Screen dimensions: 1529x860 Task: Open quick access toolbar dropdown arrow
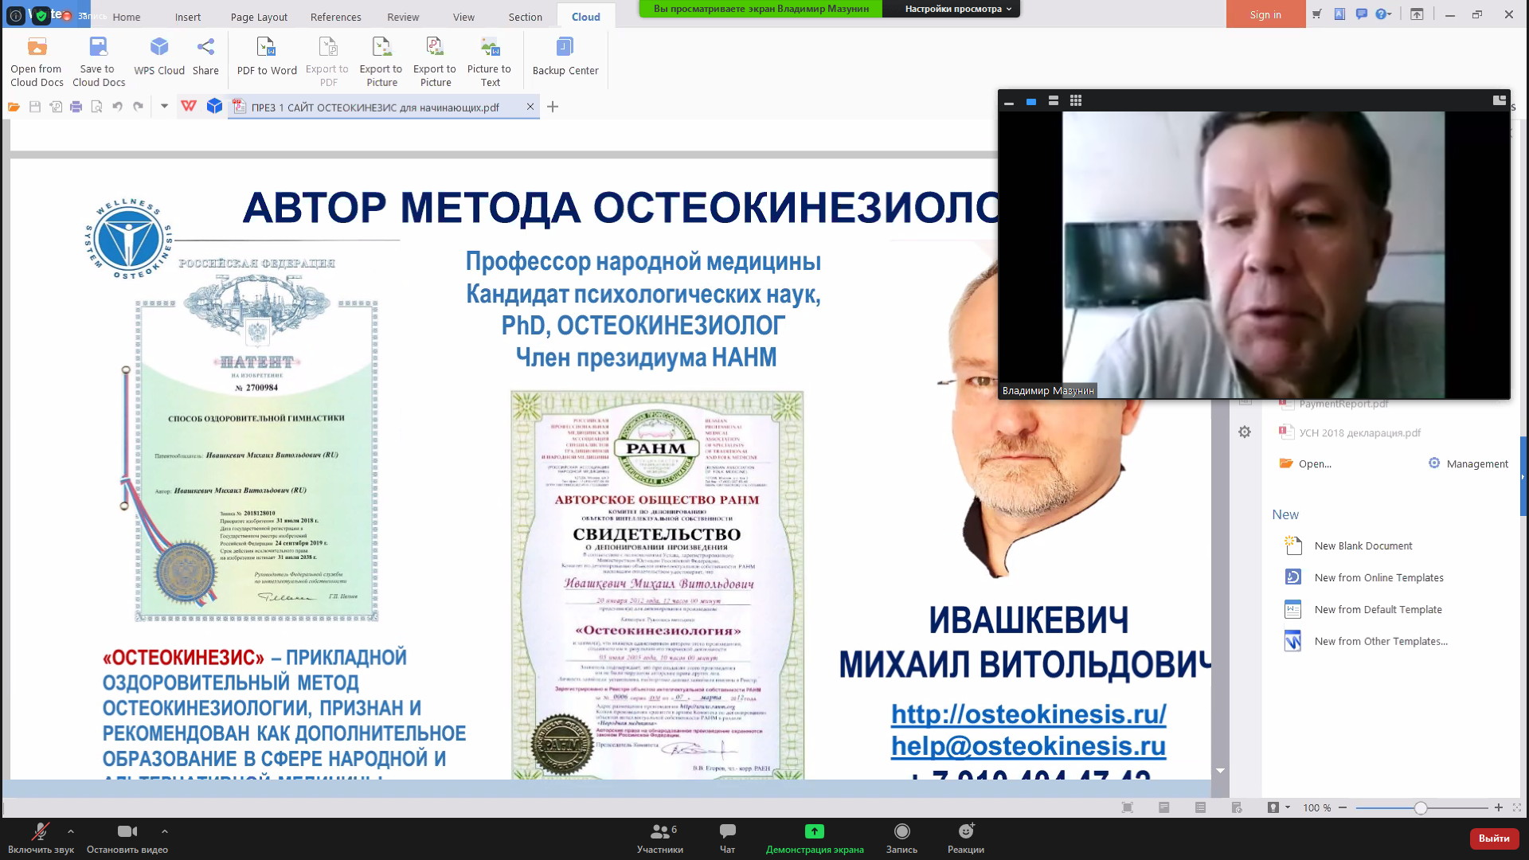(x=164, y=106)
